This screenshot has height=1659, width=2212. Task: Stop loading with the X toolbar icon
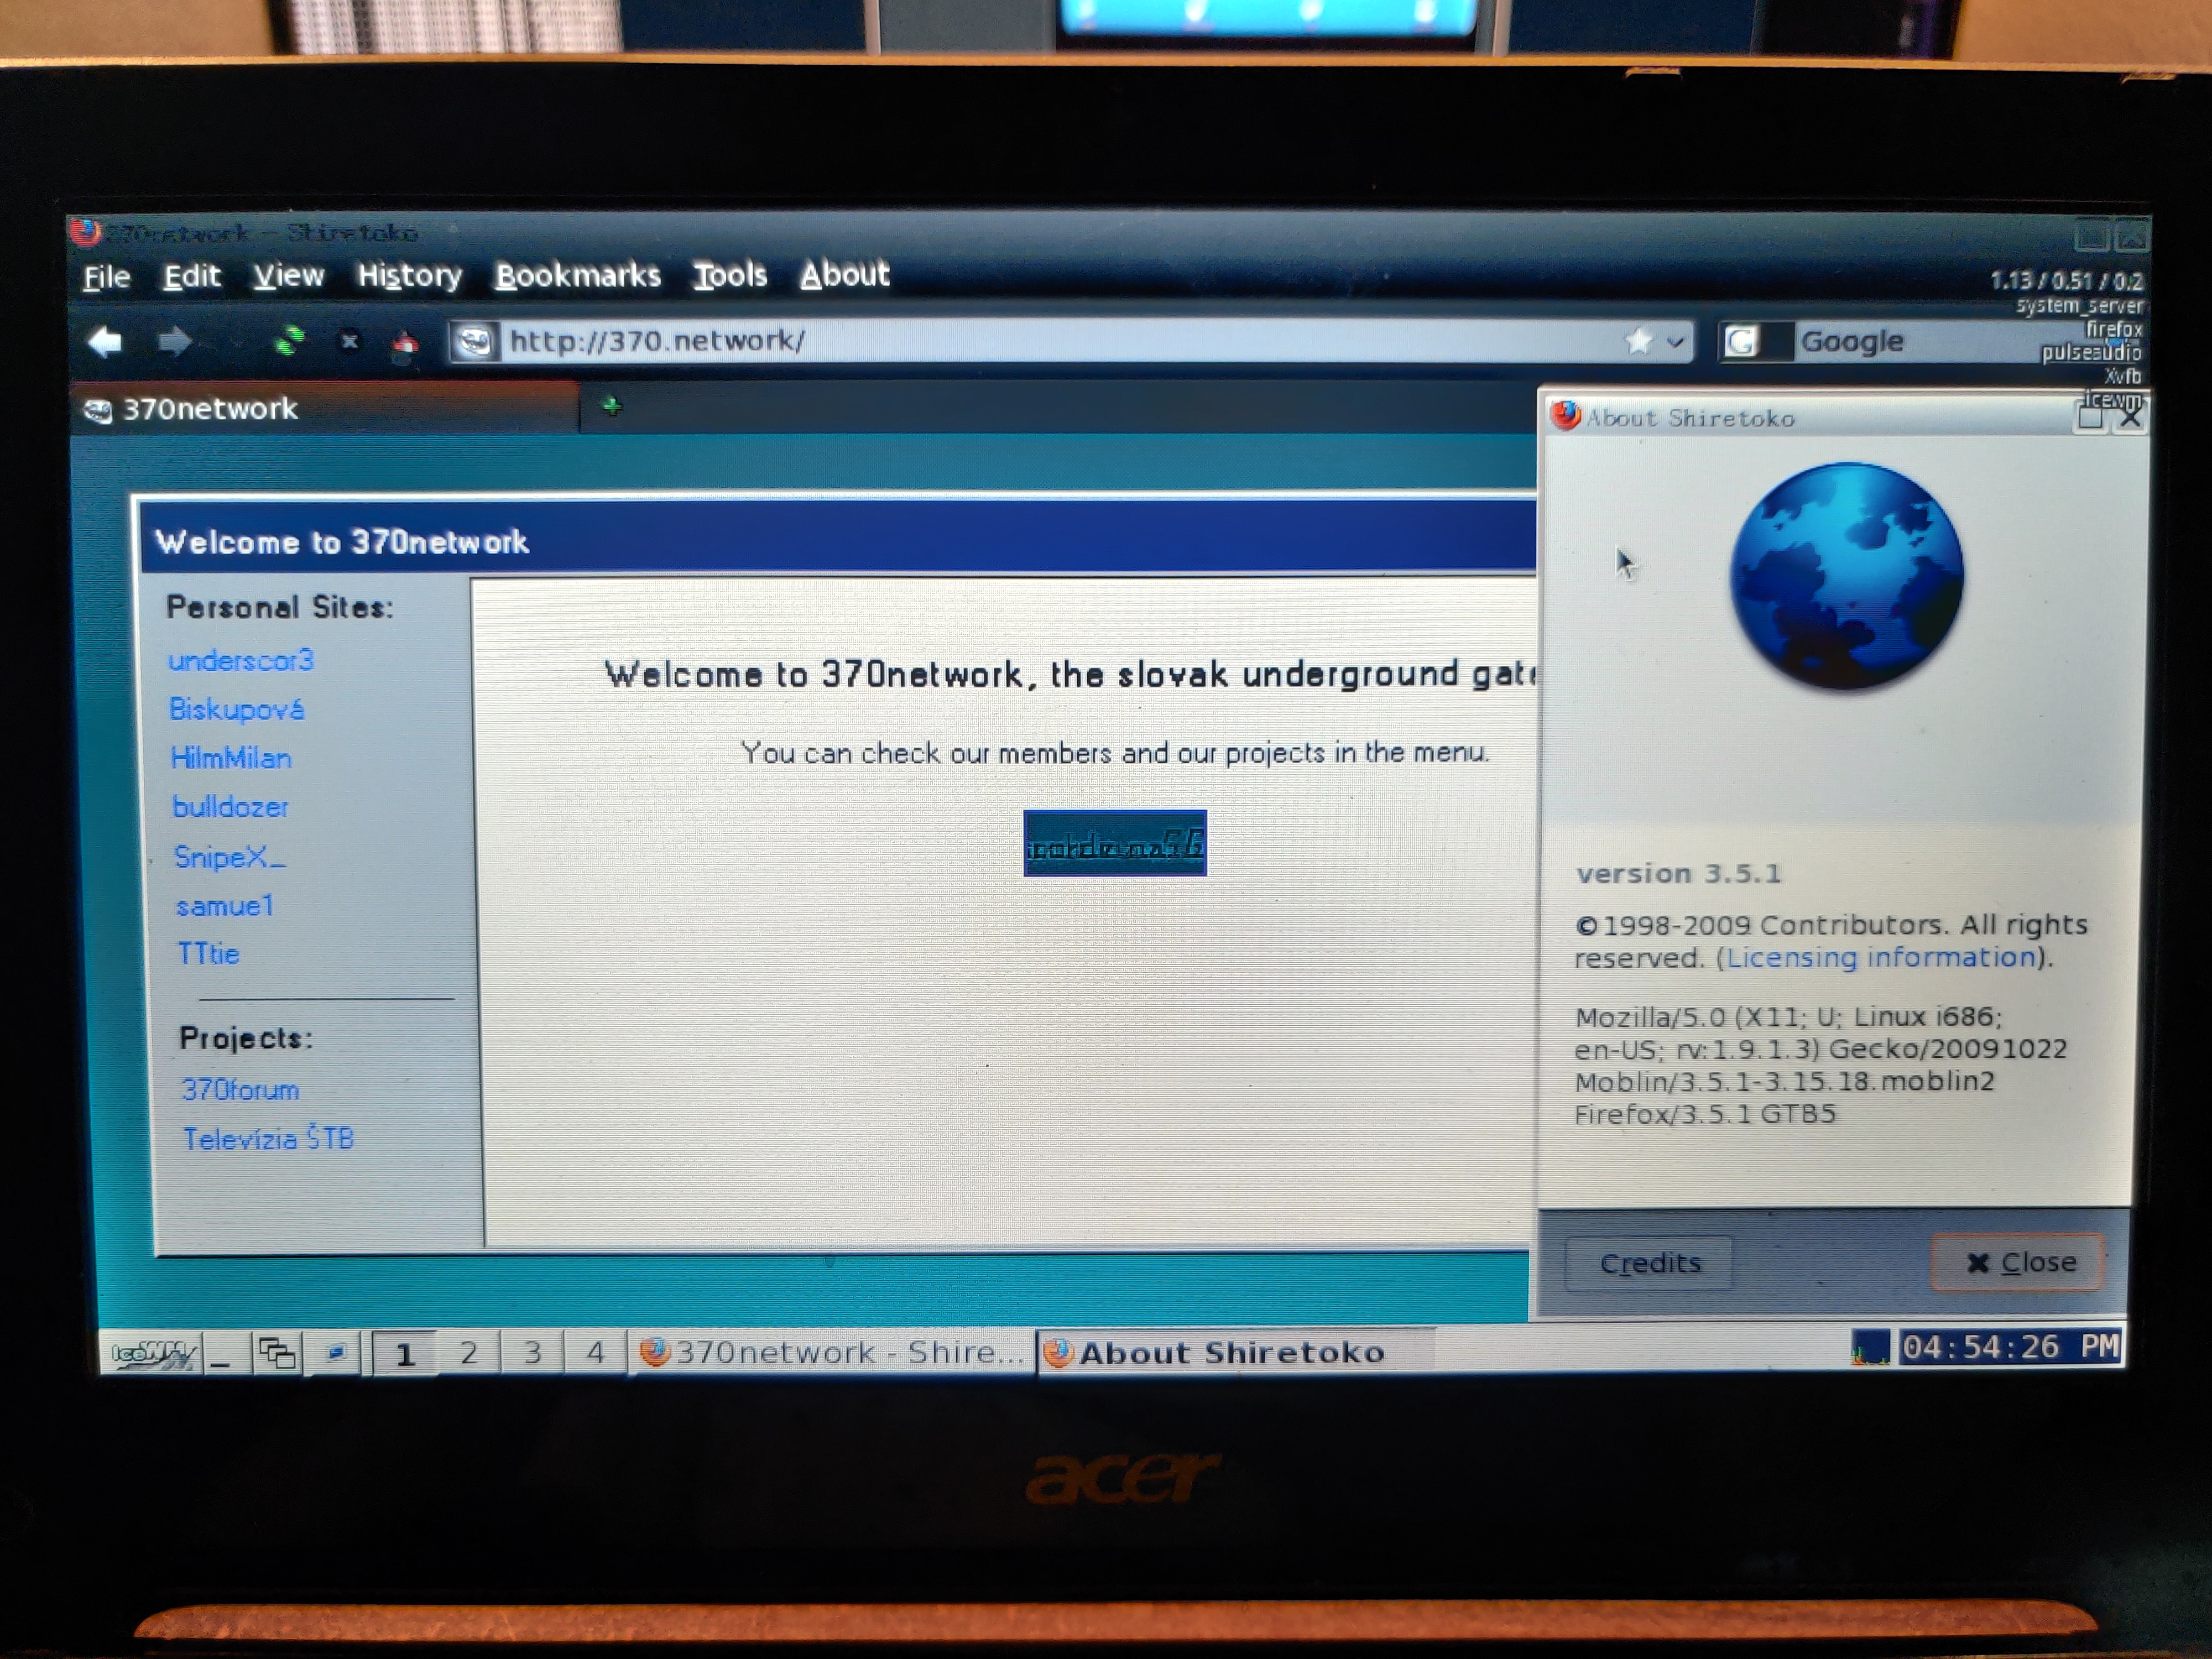pyautogui.click(x=349, y=342)
